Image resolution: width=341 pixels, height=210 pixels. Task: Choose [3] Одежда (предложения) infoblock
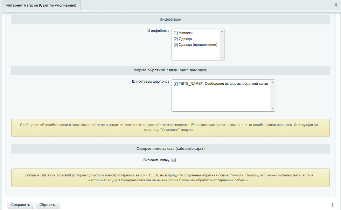point(195,45)
